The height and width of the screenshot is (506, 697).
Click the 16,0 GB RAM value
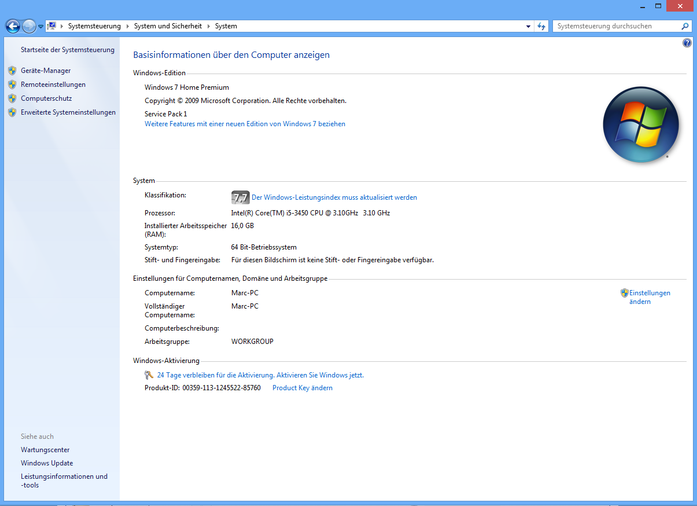[x=242, y=226]
